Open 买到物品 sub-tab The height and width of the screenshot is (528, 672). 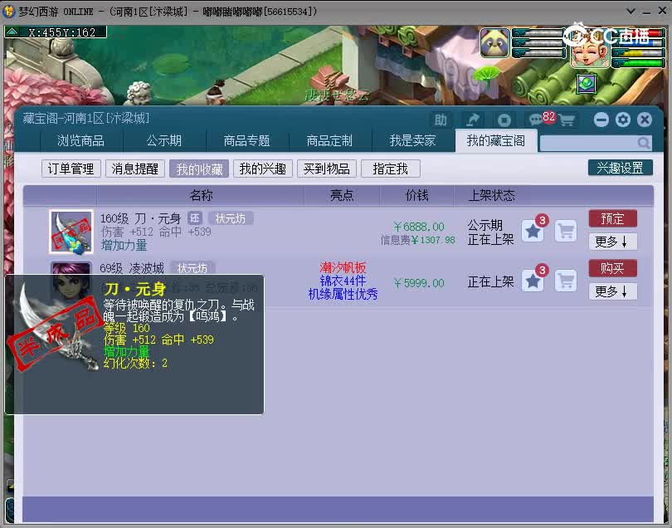click(x=327, y=169)
